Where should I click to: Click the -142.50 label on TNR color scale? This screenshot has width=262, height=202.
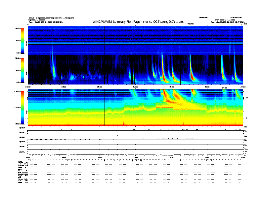pyautogui.click(x=17, y=108)
